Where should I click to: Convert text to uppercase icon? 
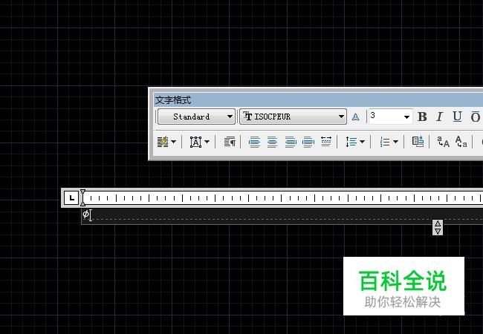(443, 142)
